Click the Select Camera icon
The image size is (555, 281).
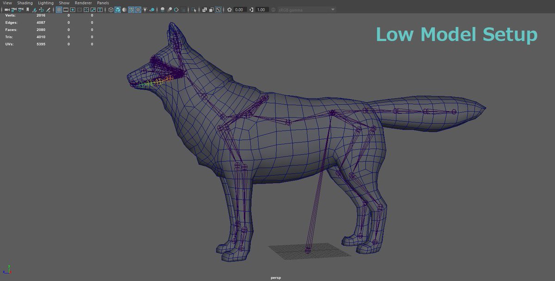[x=6, y=10]
